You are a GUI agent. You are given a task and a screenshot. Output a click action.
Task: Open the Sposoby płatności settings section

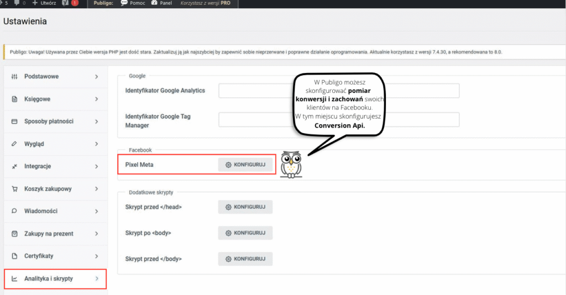coord(56,122)
